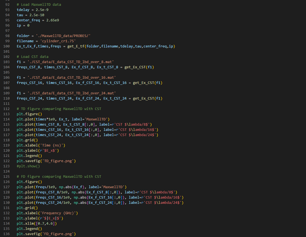Click the get_E_tf function call
Screen dimensions: 306x237
coord(121,46)
